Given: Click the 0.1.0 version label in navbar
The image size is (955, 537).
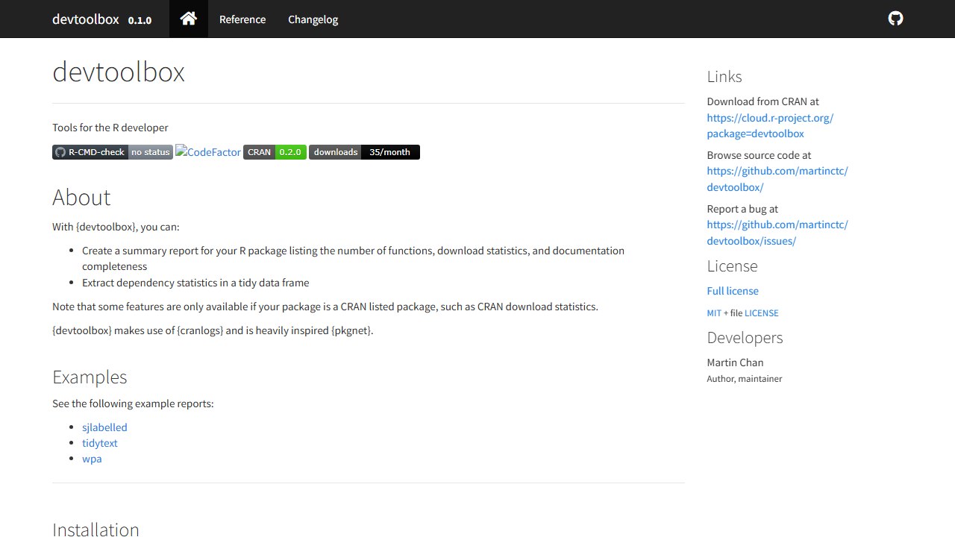Looking at the screenshot, I should point(140,21).
